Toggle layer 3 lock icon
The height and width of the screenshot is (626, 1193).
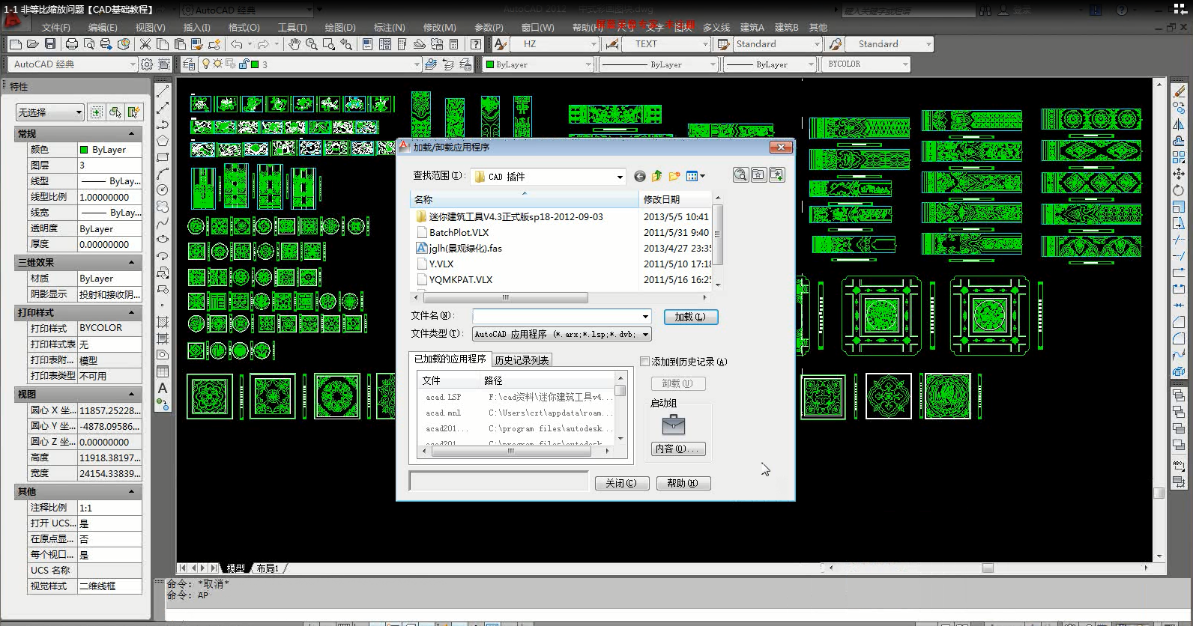pyautogui.click(x=244, y=64)
